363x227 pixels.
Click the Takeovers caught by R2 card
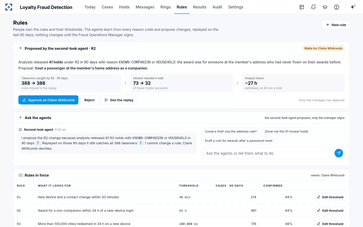coord(70,83)
